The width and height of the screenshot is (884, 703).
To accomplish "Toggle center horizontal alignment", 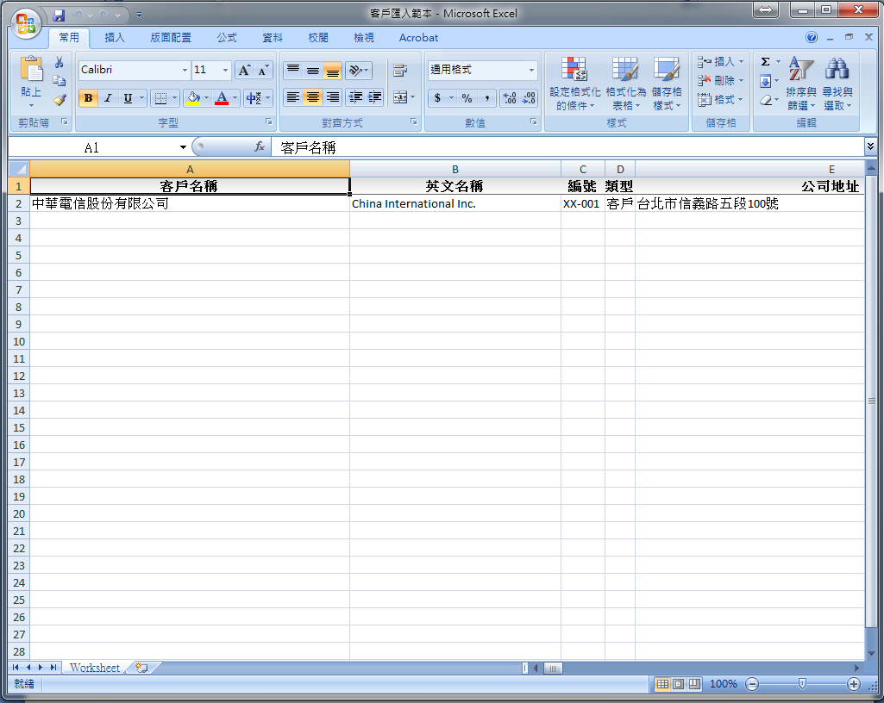I will [x=313, y=98].
